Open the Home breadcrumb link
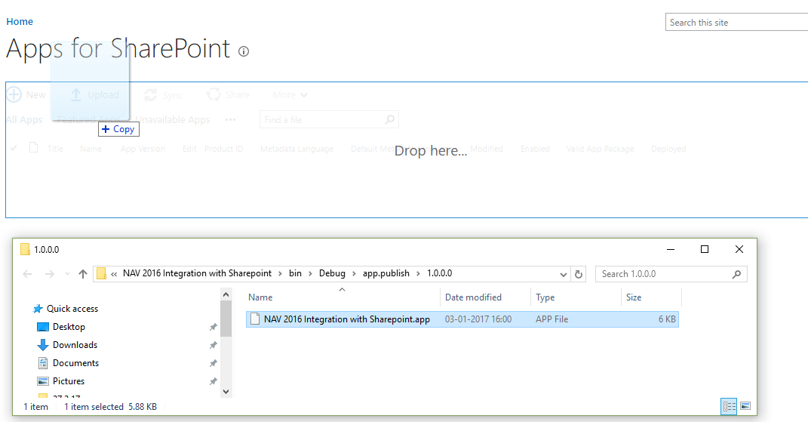This screenshot has height=422, width=808. [20, 22]
